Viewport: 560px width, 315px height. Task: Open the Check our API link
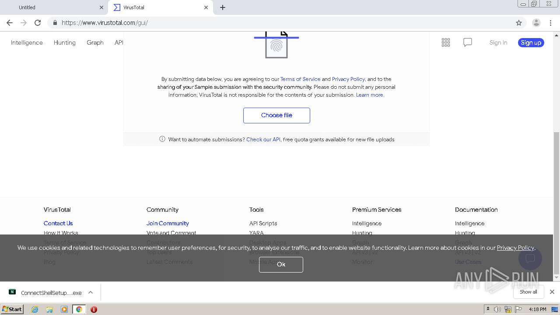[263, 140]
